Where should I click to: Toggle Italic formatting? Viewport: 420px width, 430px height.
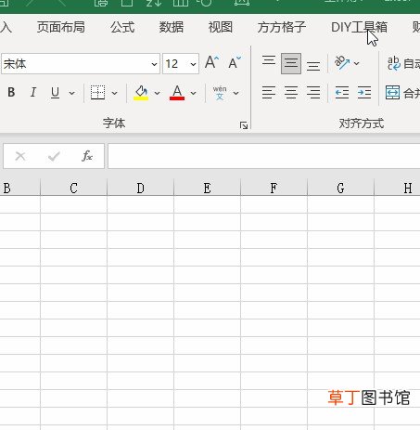tap(33, 92)
